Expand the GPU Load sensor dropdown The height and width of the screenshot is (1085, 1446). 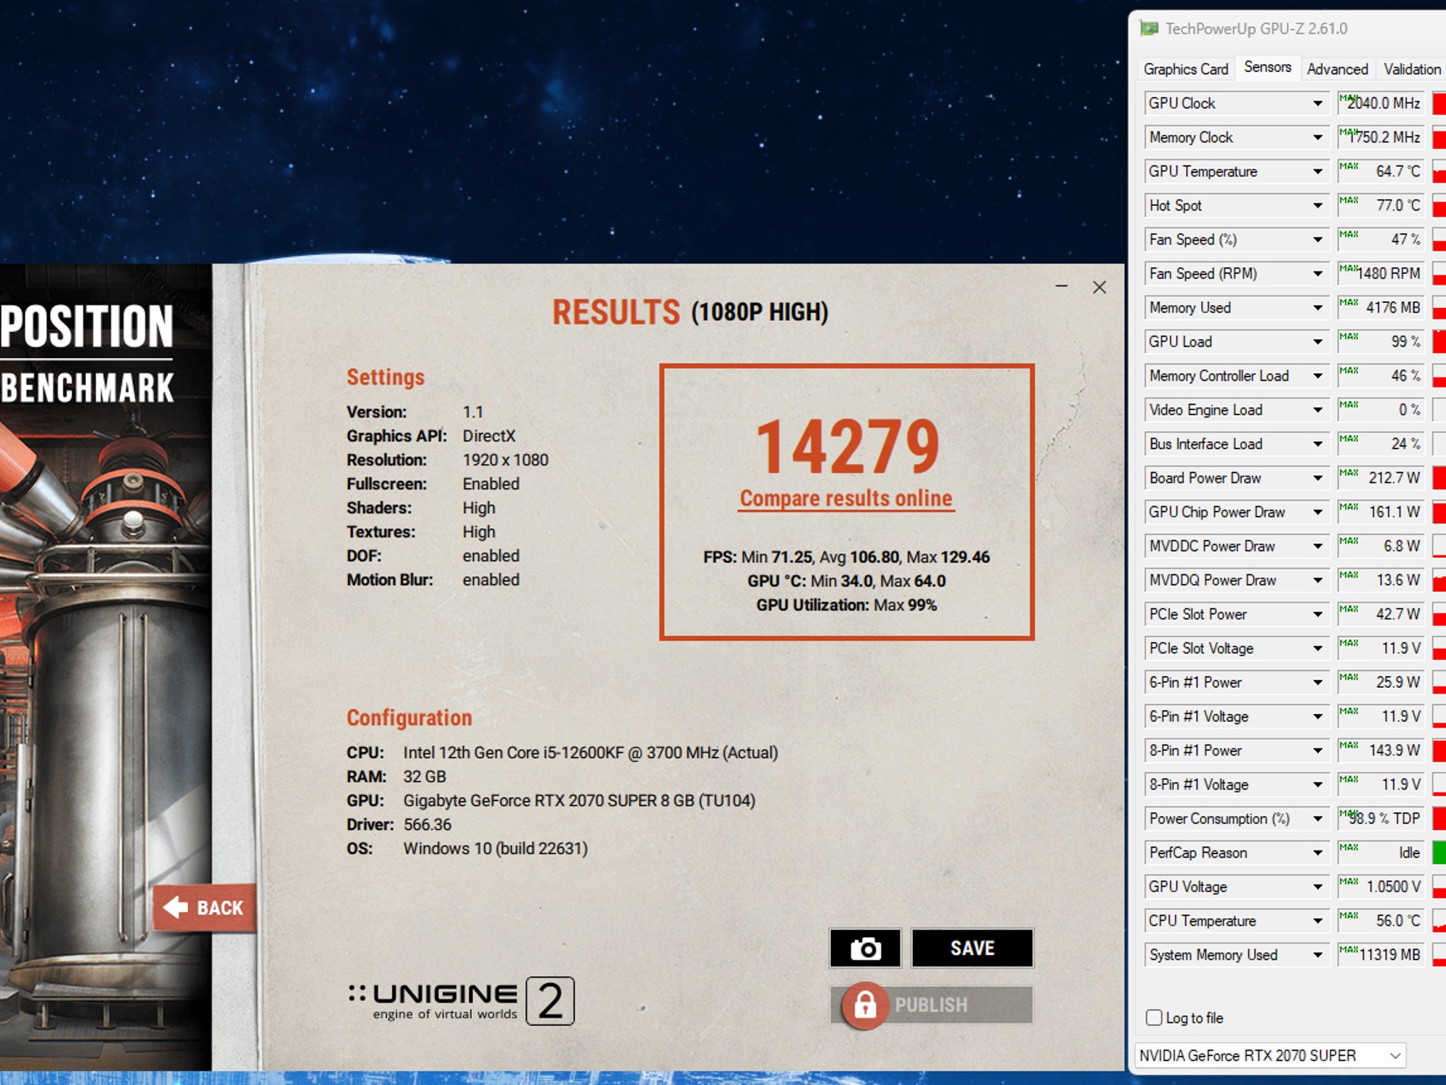(1317, 342)
